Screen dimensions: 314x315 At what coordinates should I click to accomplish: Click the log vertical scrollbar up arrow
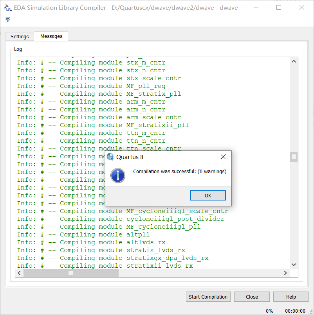(294, 61)
